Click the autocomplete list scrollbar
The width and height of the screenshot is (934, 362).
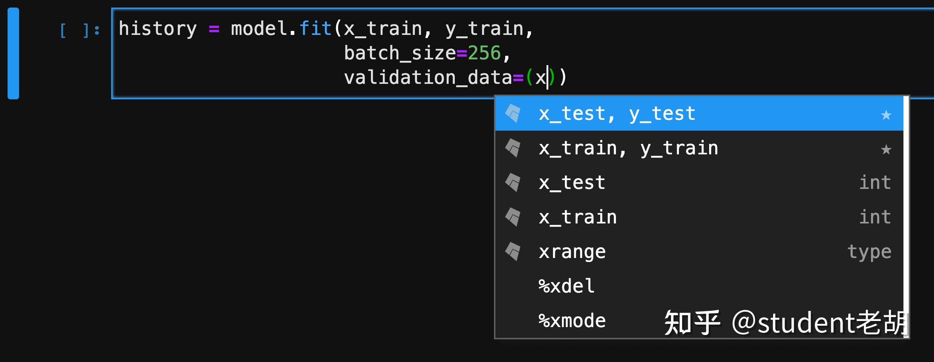[906, 217]
